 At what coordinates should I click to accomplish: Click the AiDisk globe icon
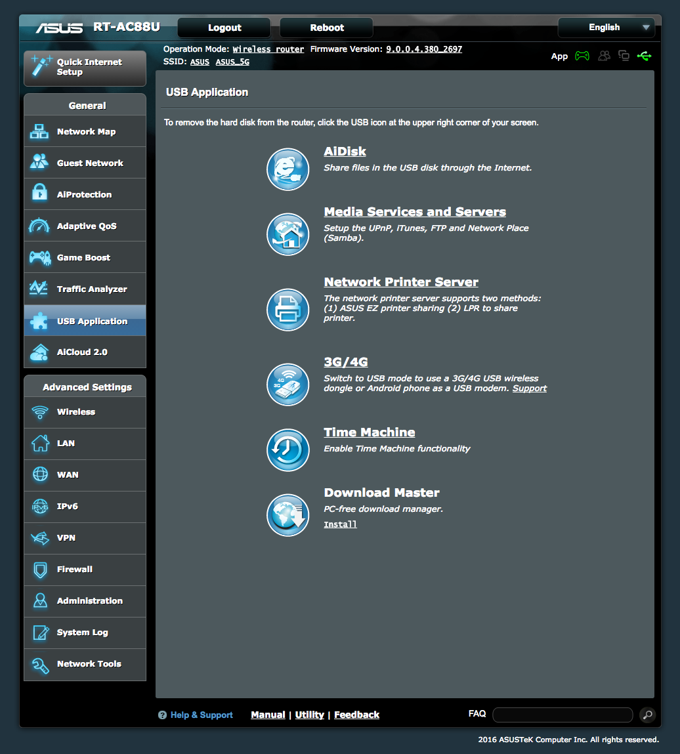287,169
